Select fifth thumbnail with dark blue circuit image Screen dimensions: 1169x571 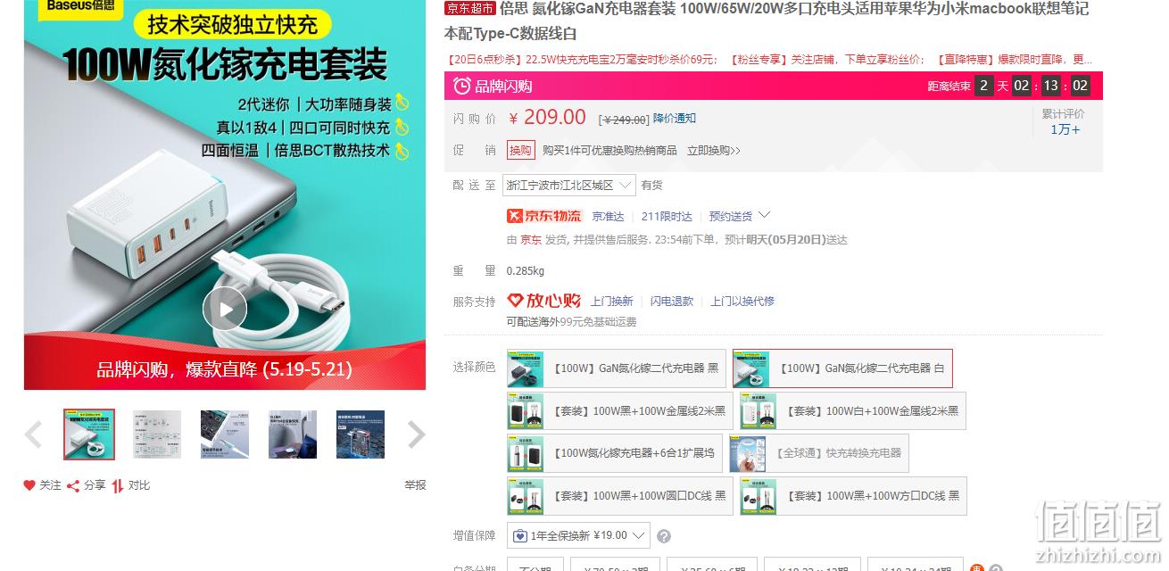coord(361,434)
